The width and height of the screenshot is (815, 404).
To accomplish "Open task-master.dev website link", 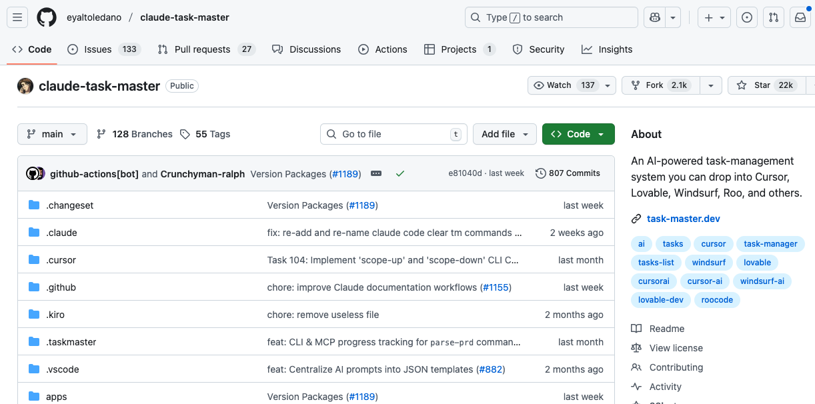I will 684,219.
